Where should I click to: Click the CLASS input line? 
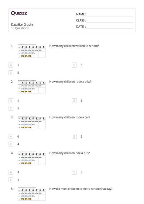click(x=110, y=21)
